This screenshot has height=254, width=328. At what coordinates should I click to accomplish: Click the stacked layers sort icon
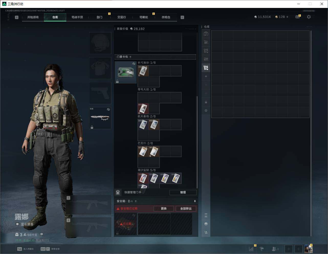tap(206, 224)
